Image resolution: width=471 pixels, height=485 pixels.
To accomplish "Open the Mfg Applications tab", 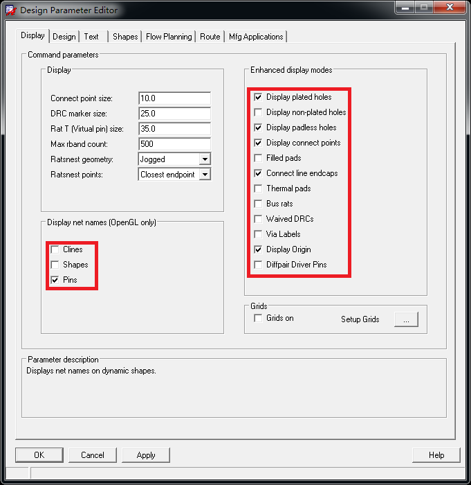I will click(256, 37).
